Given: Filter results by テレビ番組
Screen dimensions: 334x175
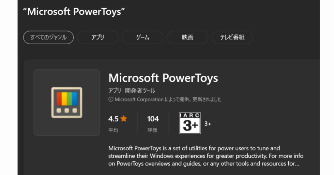Looking at the screenshot, I should click(x=232, y=37).
